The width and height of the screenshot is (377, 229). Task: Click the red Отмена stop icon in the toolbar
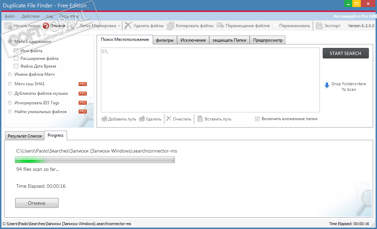coord(46,26)
